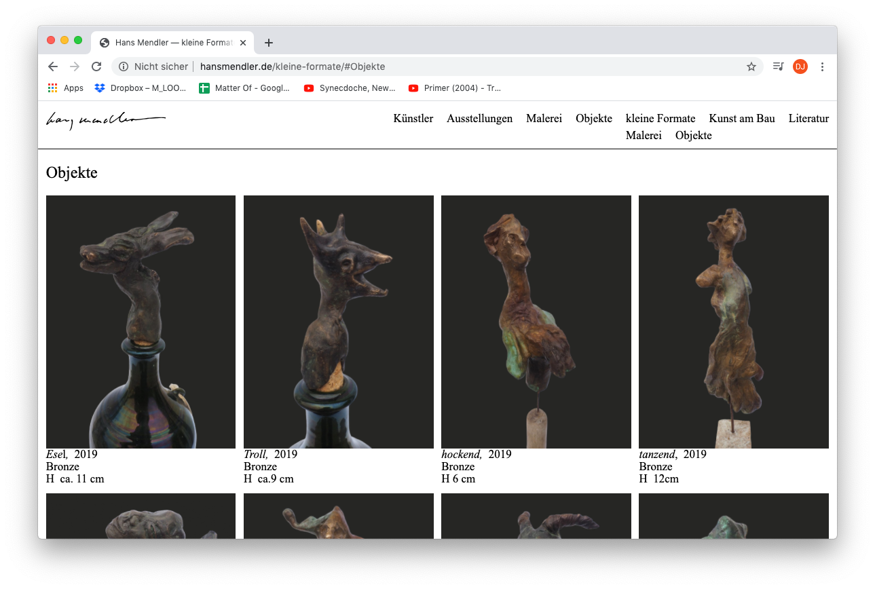This screenshot has width=875, height=589.
Task: Select the Malerei submenu under kleine Formate
Action: coord(643,136)
